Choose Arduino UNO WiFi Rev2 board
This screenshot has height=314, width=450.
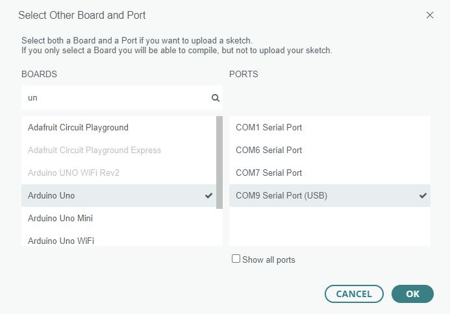[119, 173]
